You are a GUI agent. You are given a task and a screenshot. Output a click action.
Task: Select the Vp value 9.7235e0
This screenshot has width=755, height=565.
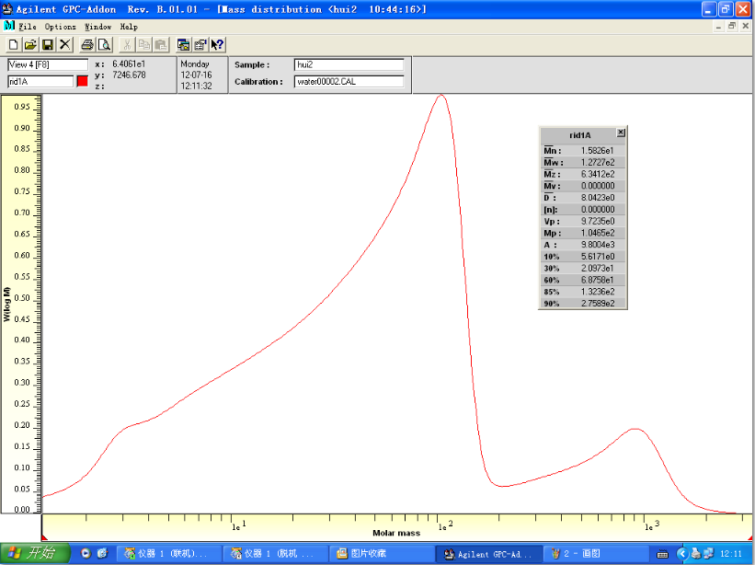point(597,221)
